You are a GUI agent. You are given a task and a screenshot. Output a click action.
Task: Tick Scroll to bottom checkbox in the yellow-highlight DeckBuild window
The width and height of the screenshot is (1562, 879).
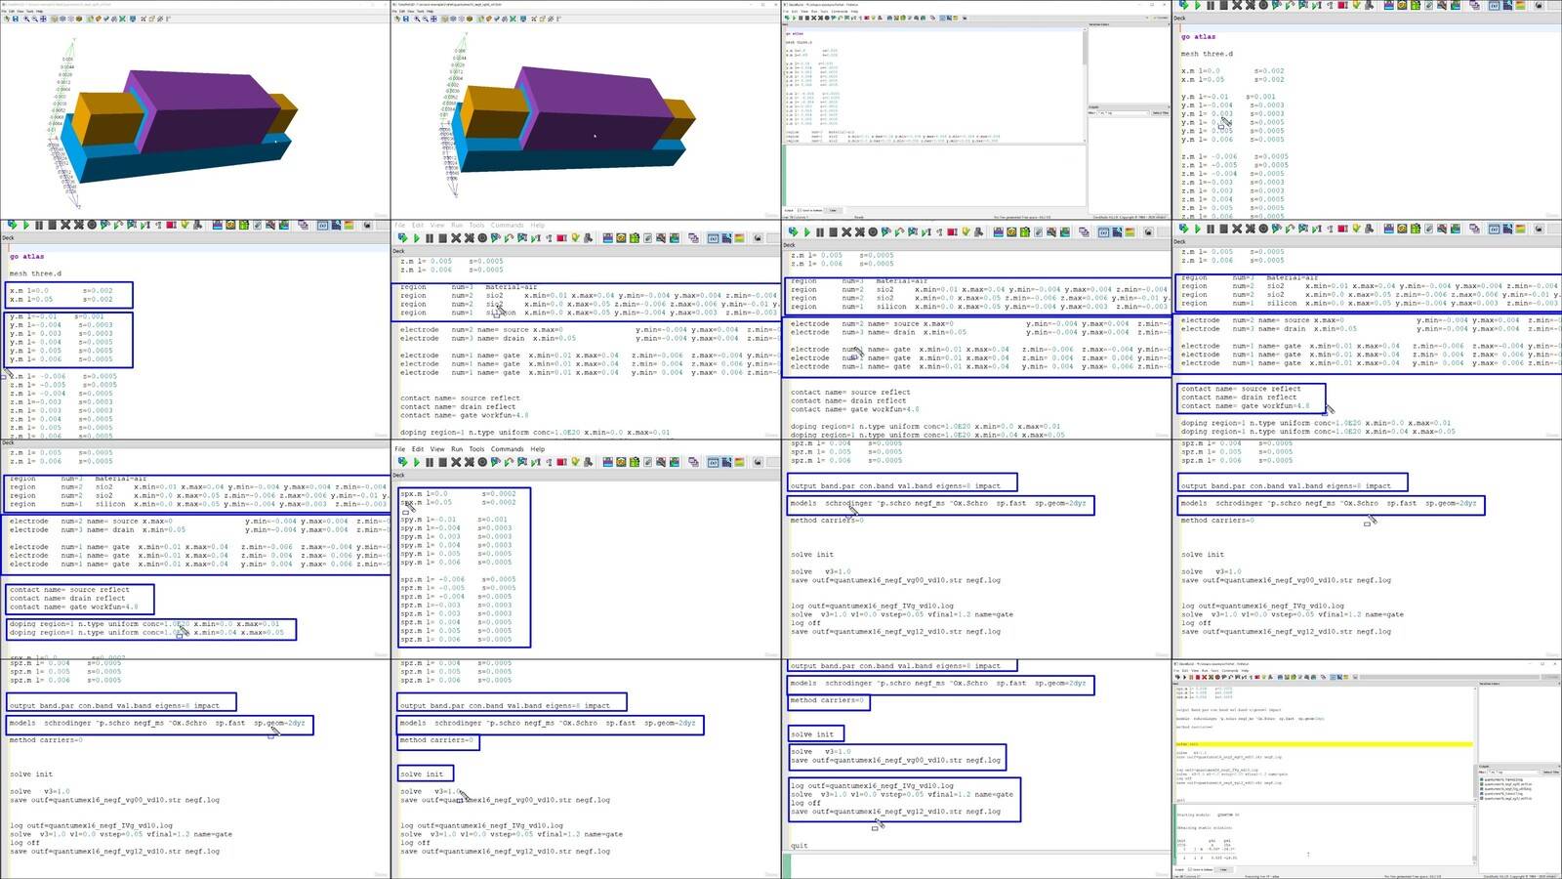tap(1190, 869)
